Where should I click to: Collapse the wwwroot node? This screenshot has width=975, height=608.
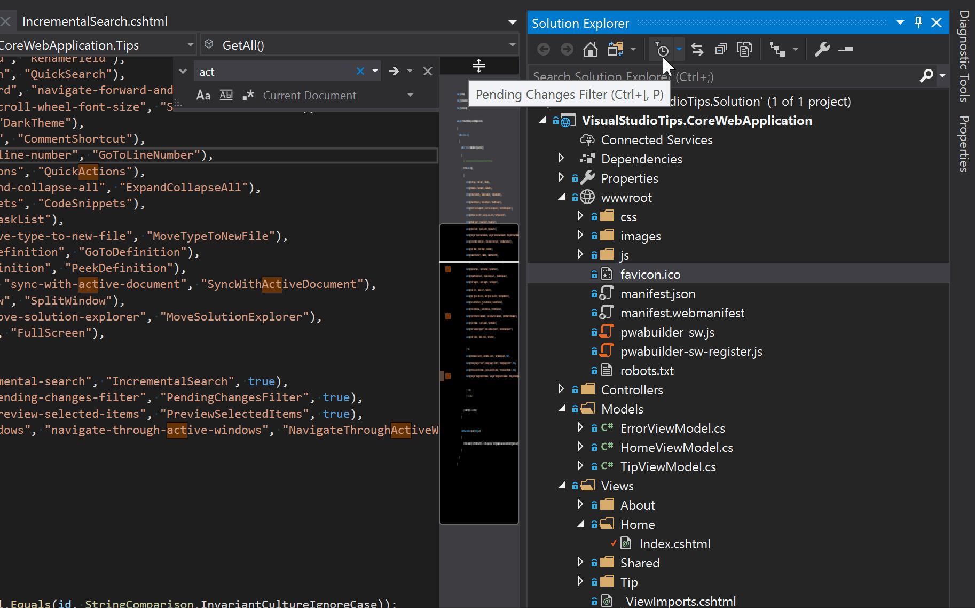562,197
